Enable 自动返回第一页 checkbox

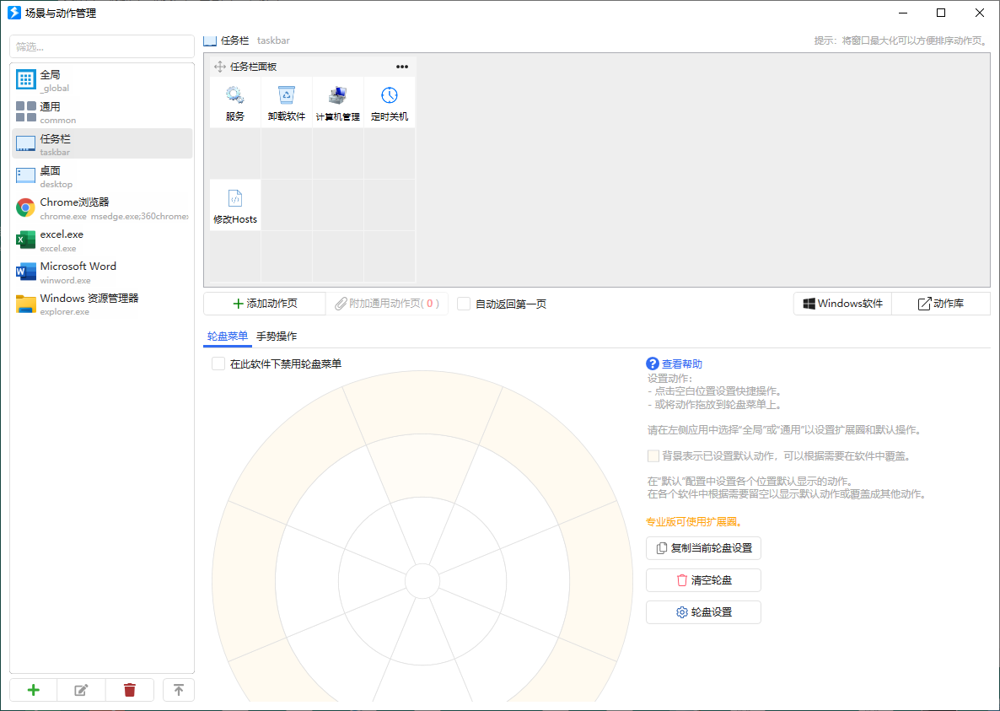point(464,304)
